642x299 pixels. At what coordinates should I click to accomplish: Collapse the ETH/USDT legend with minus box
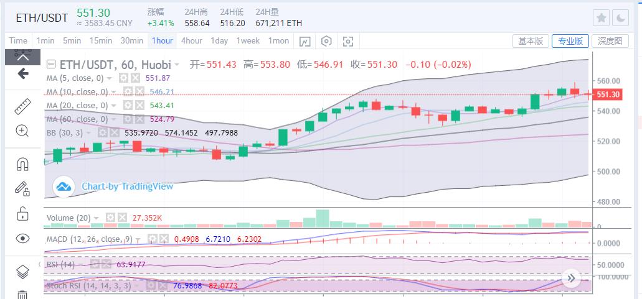point(51,65)
